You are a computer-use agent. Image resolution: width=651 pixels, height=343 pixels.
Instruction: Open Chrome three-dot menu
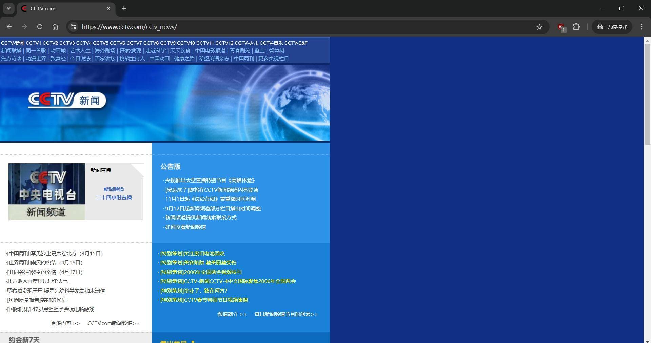coord(642,27)
